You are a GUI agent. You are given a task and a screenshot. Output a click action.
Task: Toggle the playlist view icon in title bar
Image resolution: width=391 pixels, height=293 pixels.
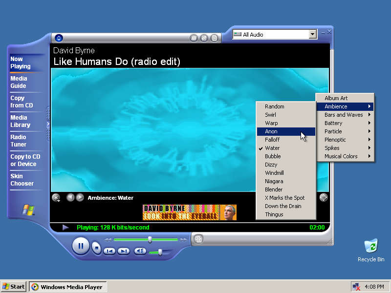214,38
